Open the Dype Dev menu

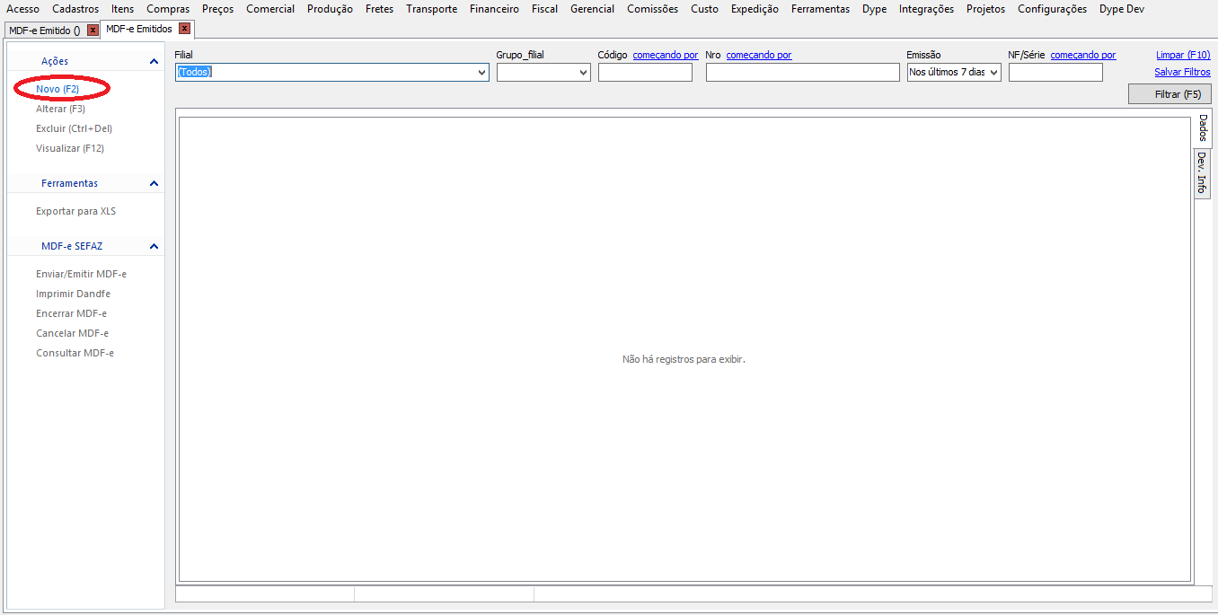point(1122,9)
